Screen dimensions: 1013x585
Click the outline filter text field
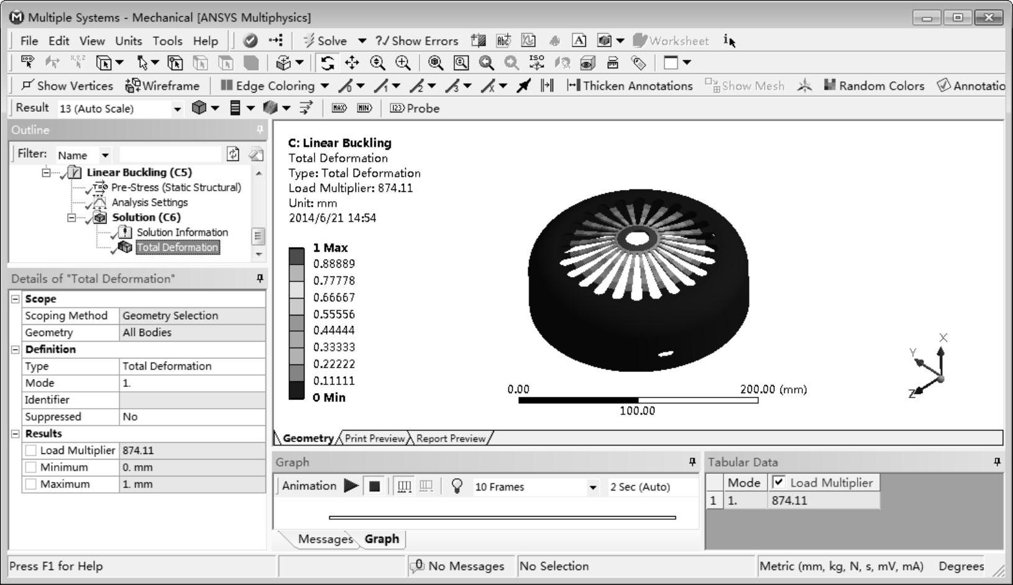coord(170,154)
